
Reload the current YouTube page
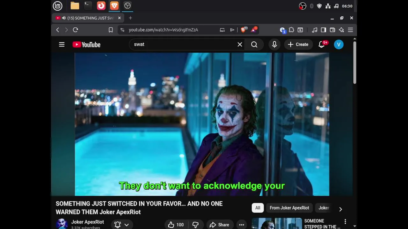click(76, 30)
